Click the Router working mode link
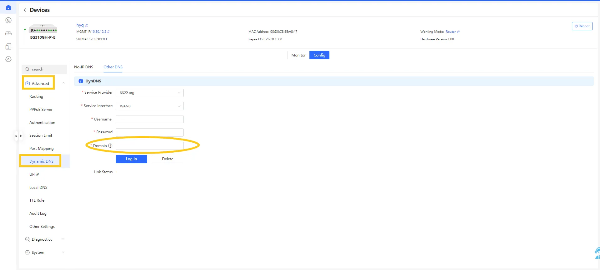This screenshot has height=270, width=600. pos(450,32)
